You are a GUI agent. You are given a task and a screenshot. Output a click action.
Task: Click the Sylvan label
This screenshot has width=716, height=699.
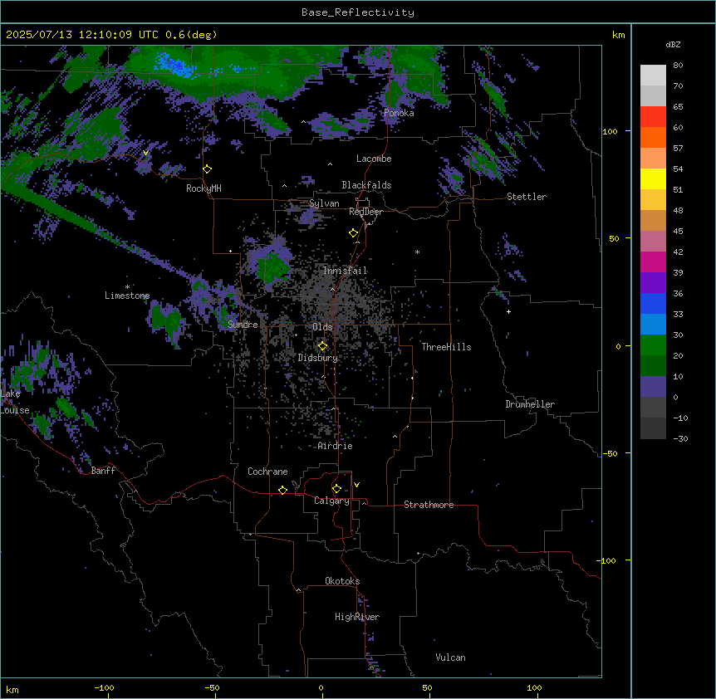[x=324, y=203]
